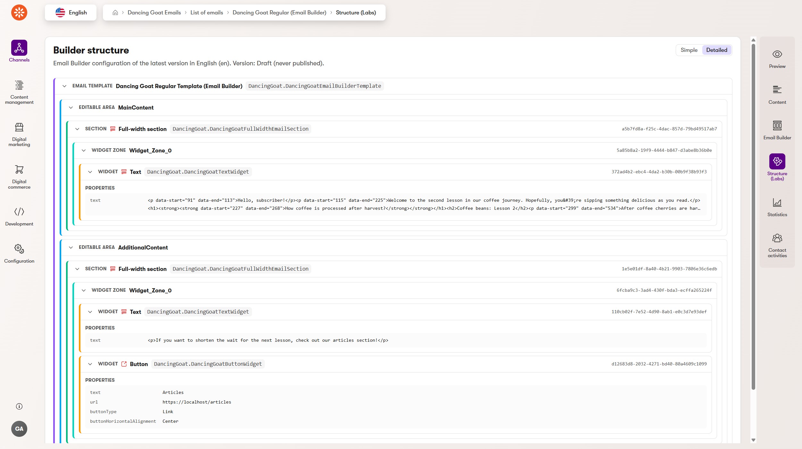Click the Button widget's text value Articles
This screenshot has height=449, width=802.
(173, 392)
